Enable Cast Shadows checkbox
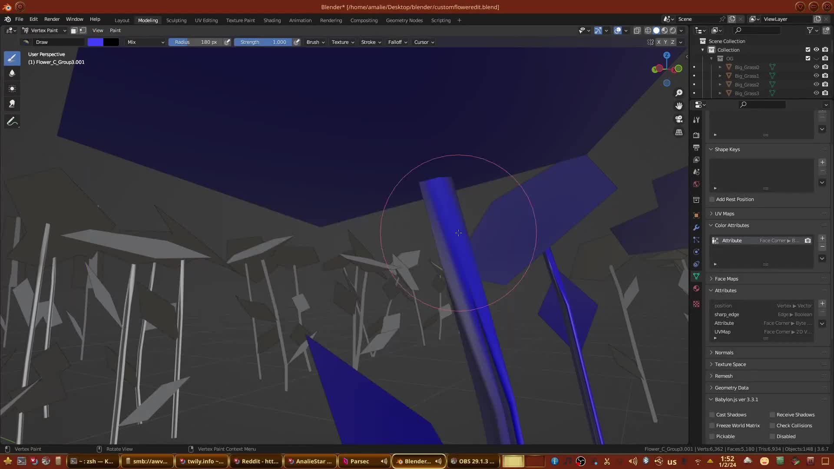Viewport: 834px width, 469px height. pos(712,415)
